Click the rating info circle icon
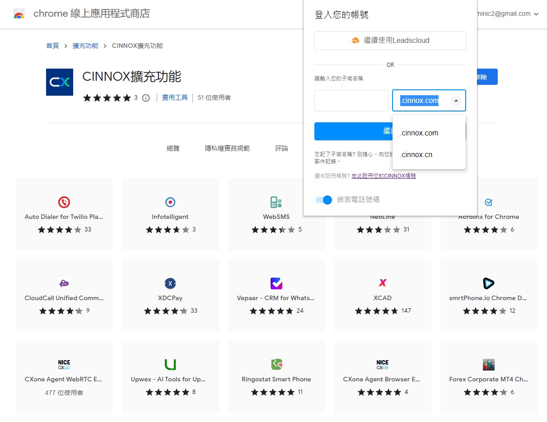Viewport: 547px width, 422px height. [x=146, y=97]
